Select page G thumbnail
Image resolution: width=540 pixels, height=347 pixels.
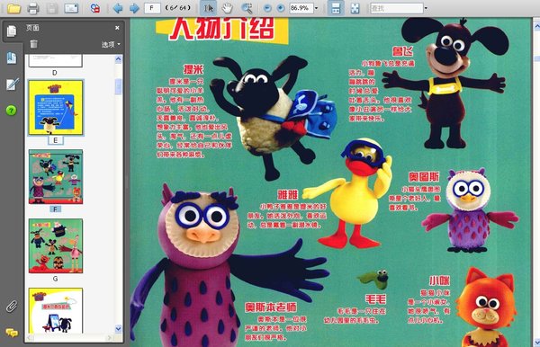56,246
